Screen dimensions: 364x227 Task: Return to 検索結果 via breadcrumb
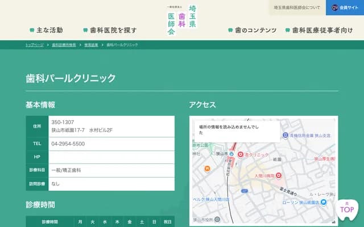click(91, 44)
